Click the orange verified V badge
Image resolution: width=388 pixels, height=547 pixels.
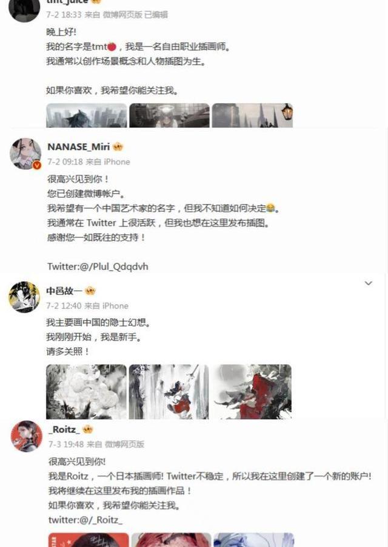[37, 165]
